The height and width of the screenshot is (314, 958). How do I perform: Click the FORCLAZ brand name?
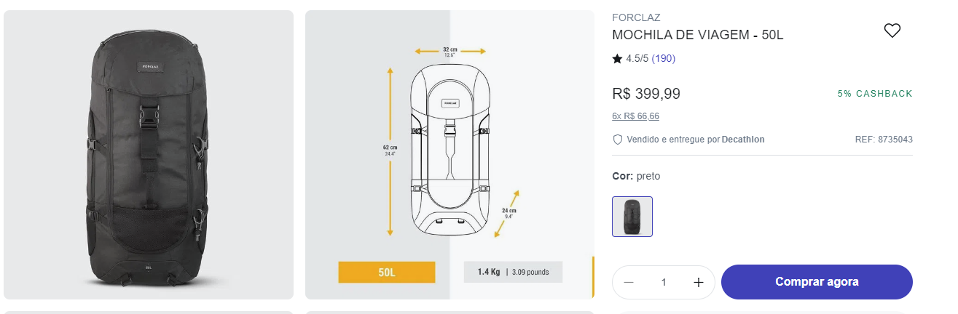(636, 17)
